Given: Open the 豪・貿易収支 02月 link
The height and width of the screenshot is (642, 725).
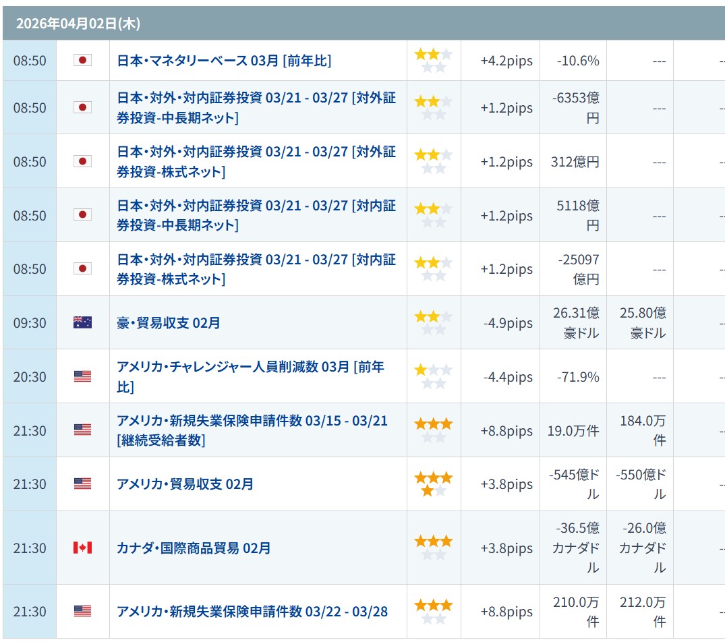Looking at the screenshot, I should coord(169,322).
